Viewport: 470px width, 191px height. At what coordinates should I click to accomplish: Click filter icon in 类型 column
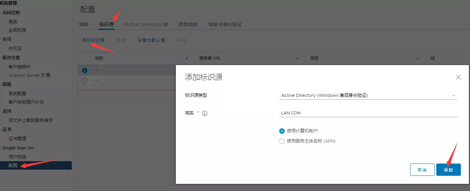tap(418, 59)
